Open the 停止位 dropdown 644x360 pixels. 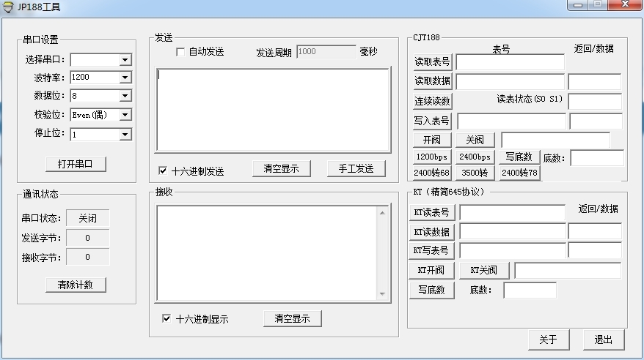(125, 135)
